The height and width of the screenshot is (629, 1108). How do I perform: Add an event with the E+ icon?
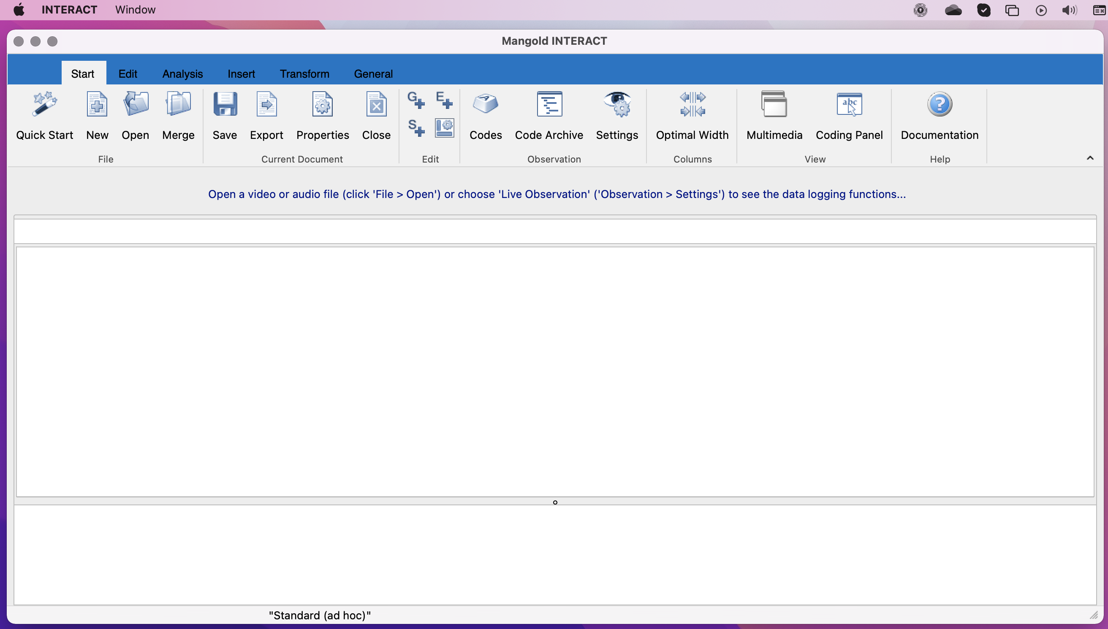[444, 100]
